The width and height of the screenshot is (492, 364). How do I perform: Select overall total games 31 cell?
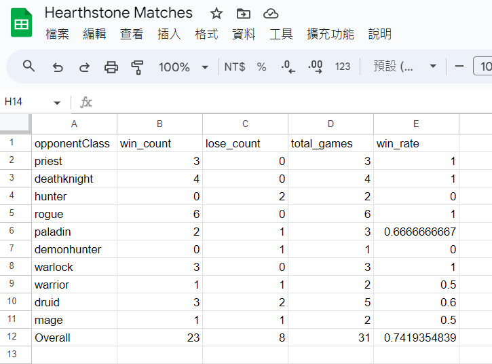tap(330, 338)
